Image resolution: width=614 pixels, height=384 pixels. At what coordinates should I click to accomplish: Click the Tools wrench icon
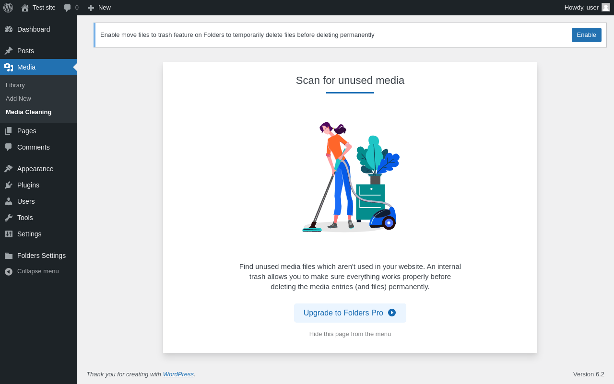coord(9,218)
